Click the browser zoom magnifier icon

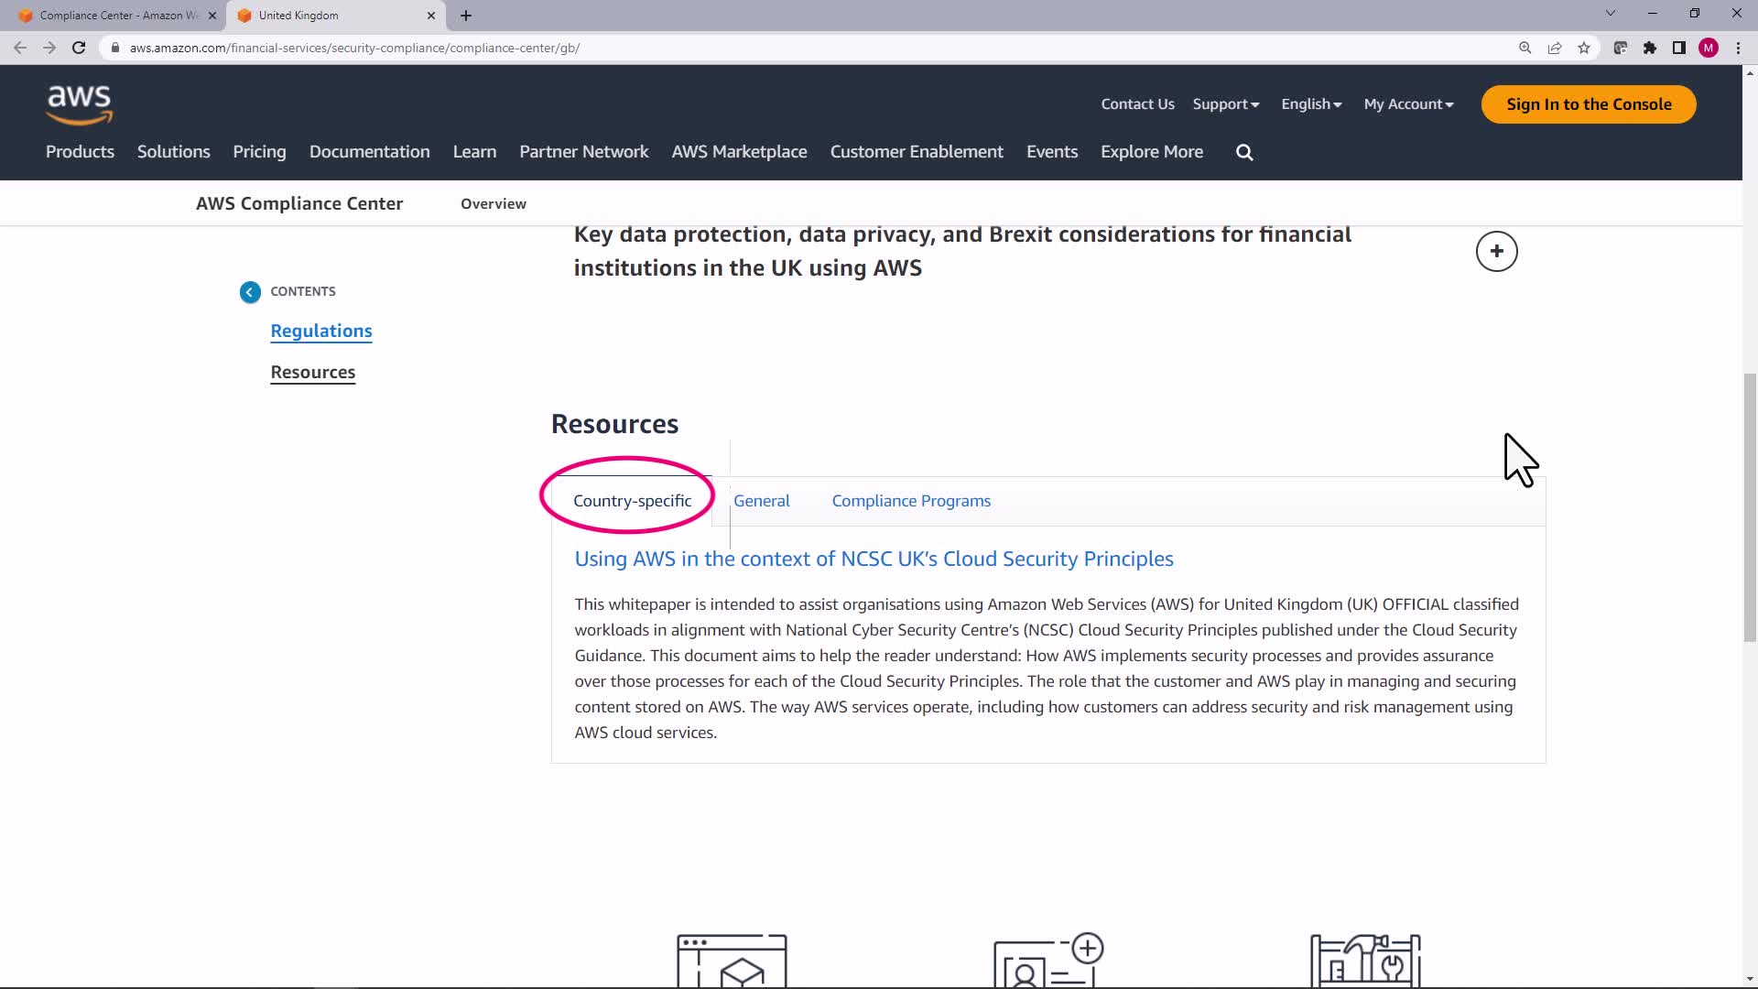pos(1525,48)
